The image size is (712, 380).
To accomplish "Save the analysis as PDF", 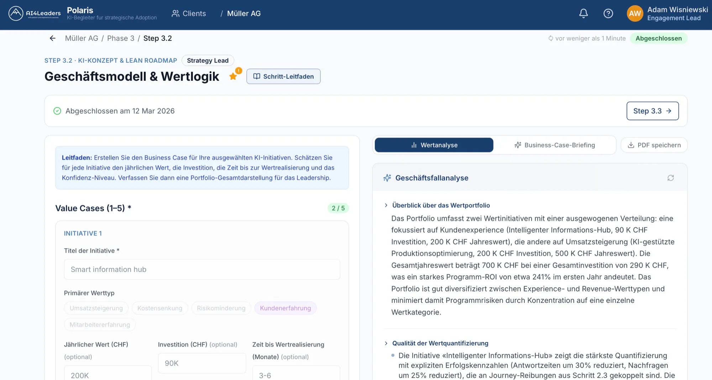I will (654, 145).
